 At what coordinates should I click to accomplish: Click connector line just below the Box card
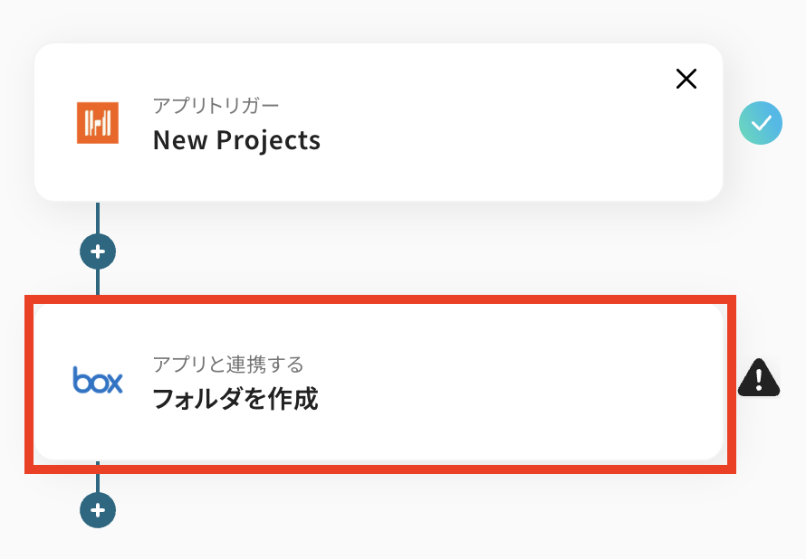pyautogui.click(x=98, y=481)
